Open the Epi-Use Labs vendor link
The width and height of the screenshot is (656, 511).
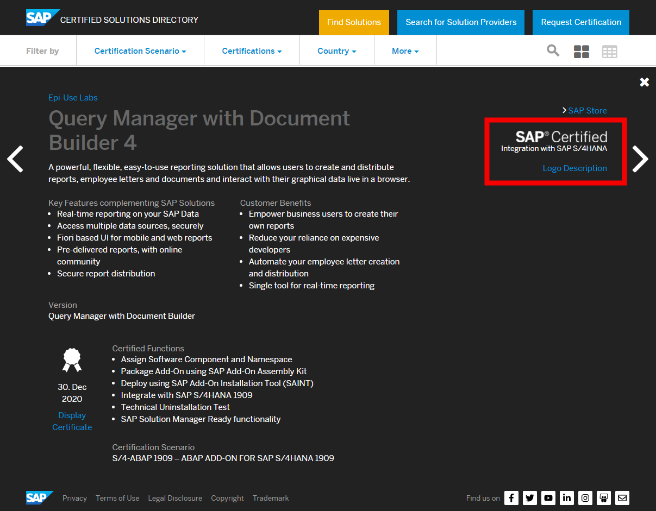tap(73, 98)
